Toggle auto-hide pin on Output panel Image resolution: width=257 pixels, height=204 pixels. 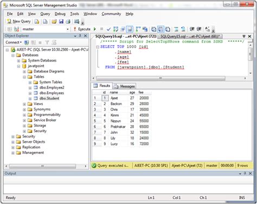[x=245, y=174]
